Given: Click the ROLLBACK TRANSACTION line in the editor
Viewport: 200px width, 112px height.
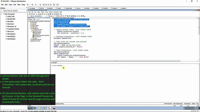Looking at the screenshot, I should [x=62, y=38].
